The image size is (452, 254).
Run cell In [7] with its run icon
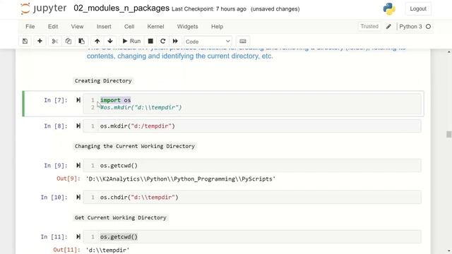coord(78,100)
